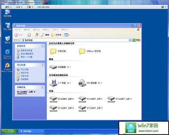Collapse the Other Places panel

pos(43,65)
